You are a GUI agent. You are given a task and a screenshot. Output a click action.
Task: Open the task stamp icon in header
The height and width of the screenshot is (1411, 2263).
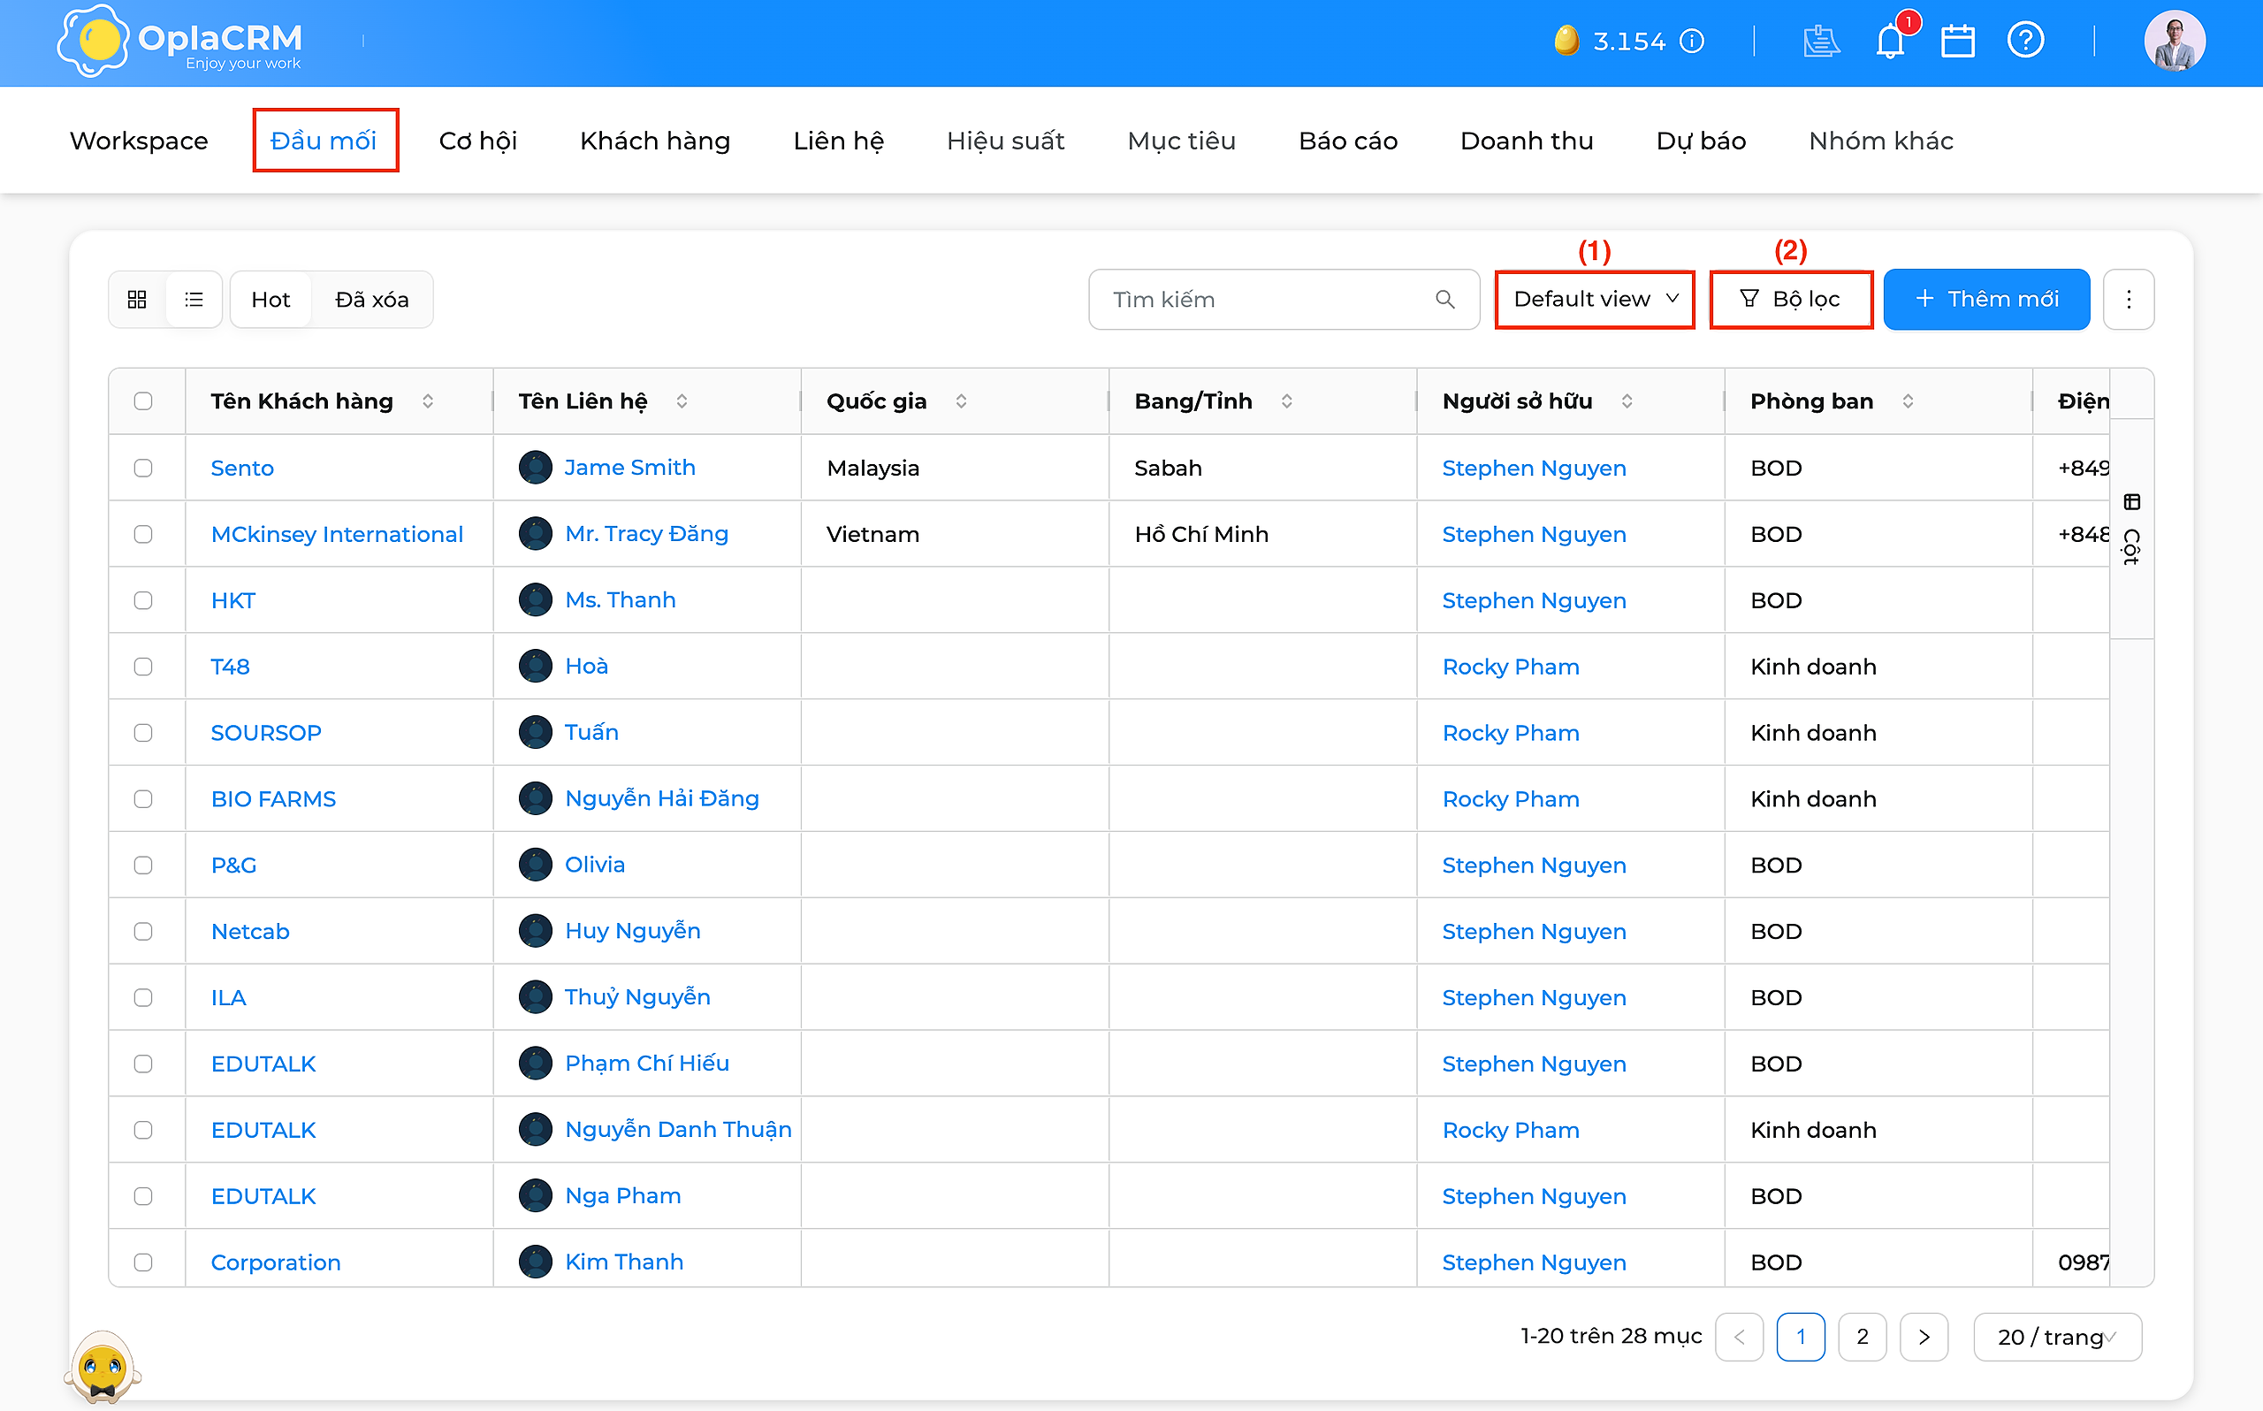click(x=1820, y=41)
